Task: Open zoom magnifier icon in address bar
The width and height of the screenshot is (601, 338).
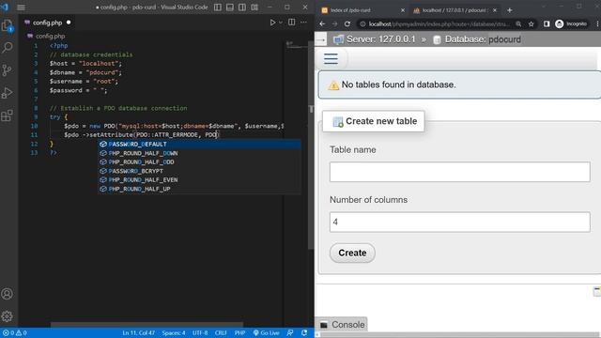Action: tap(518, 23)
